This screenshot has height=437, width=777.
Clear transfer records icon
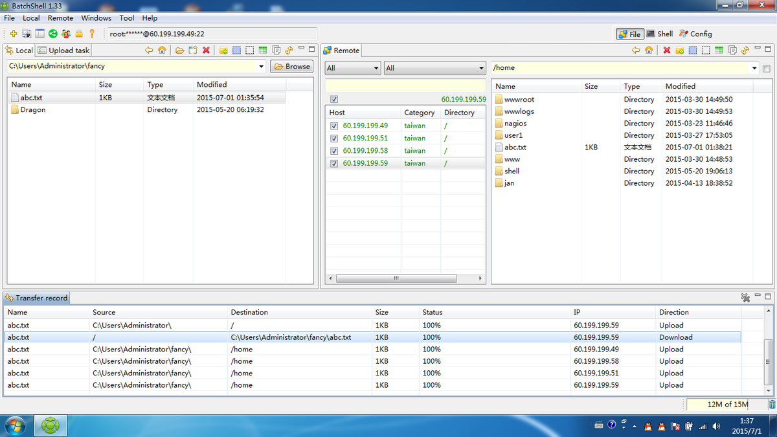pyautogui.click(x=746, y=297)
